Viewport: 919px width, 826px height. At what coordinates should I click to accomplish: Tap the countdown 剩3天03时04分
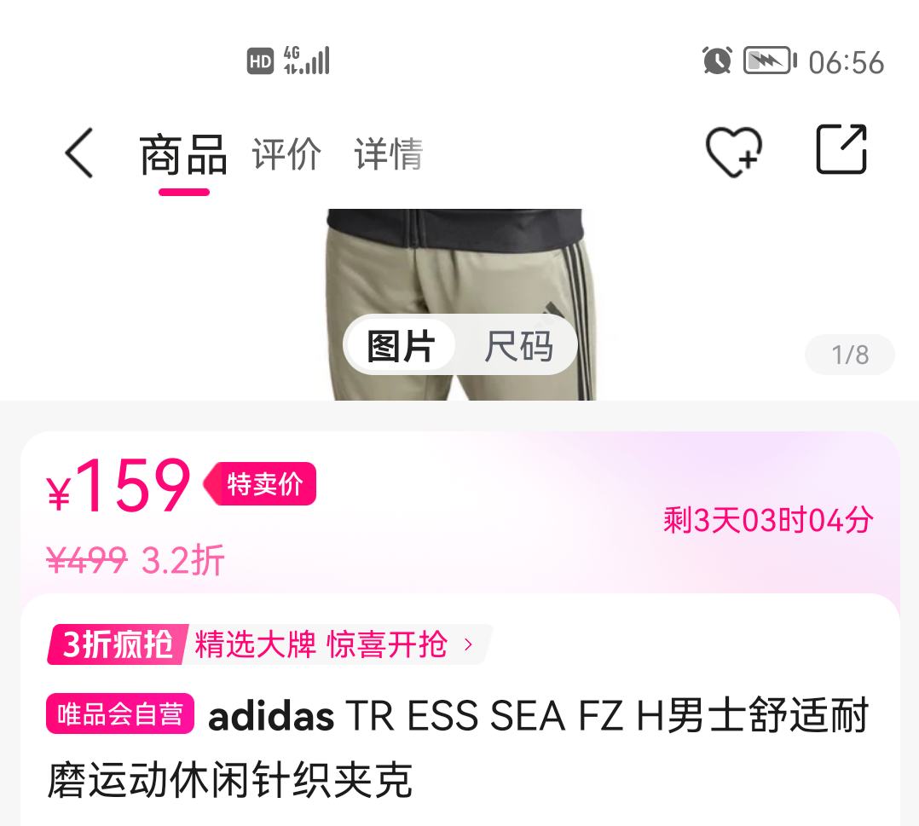(768, 520)
